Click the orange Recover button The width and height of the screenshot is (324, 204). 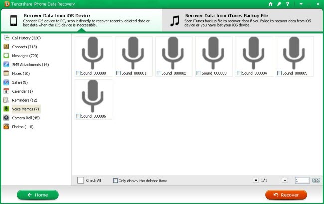coord(286,195)
